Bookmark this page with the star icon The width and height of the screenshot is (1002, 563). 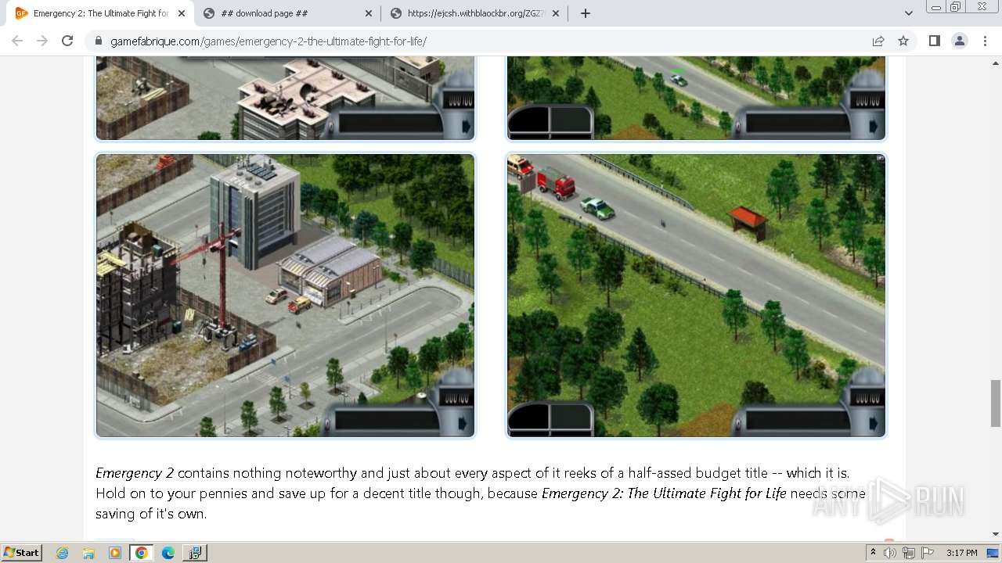point(903,41)
